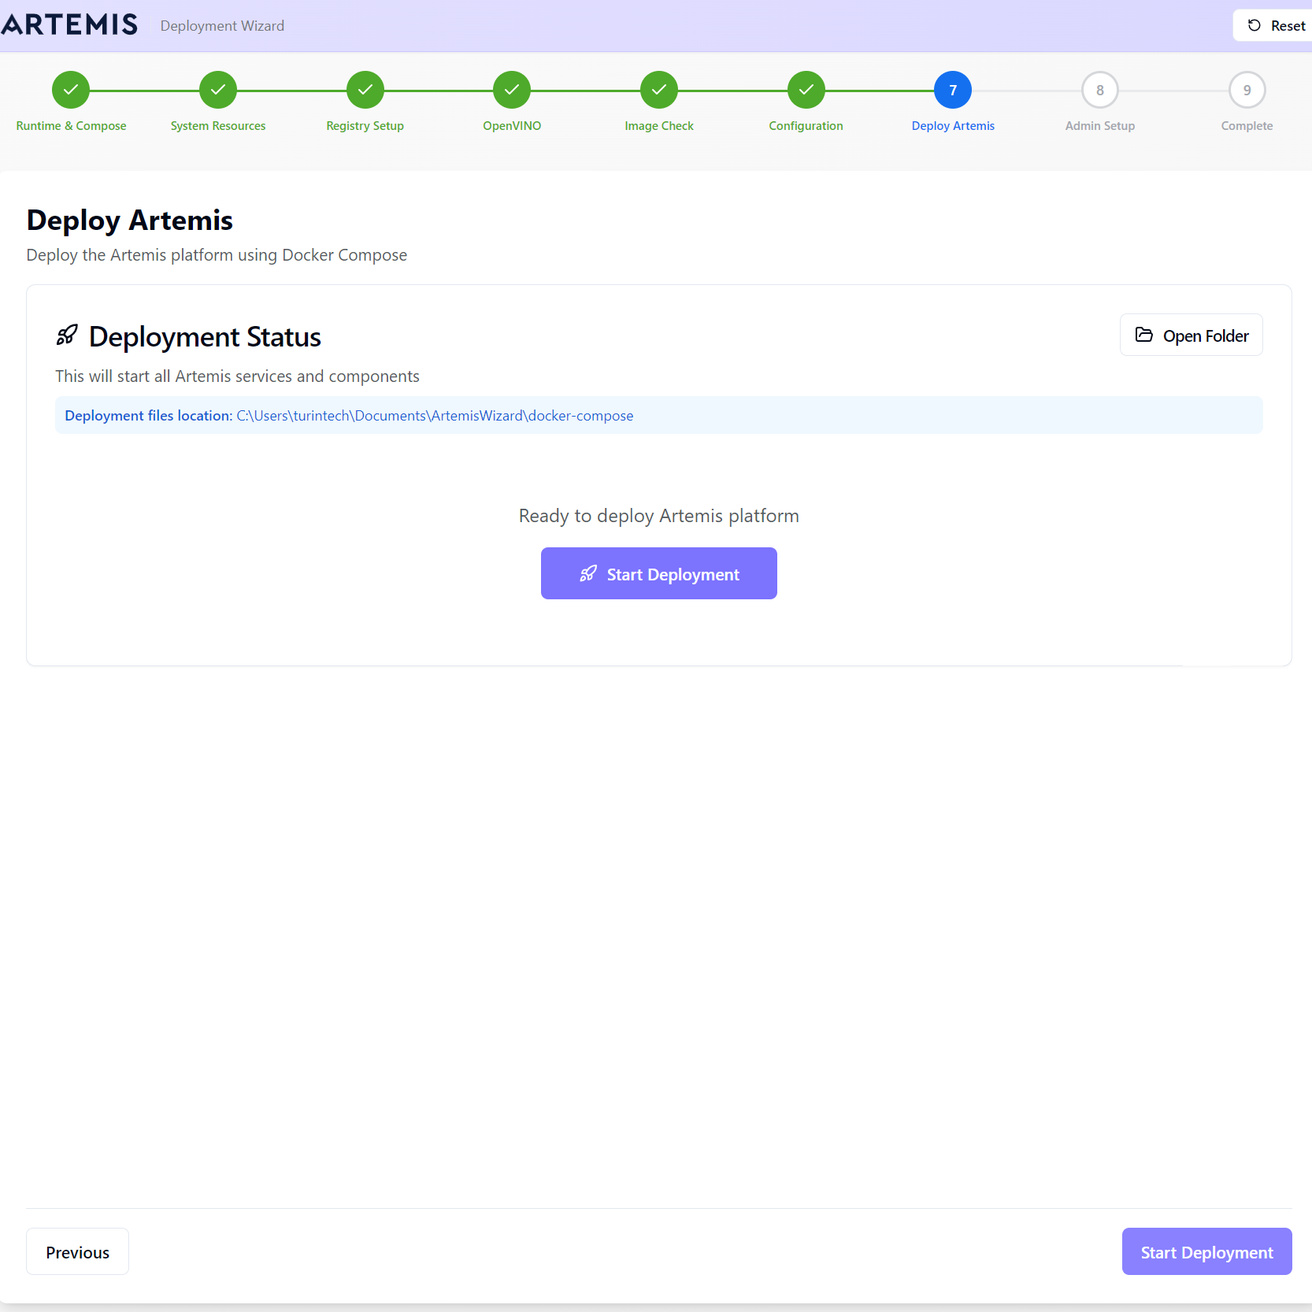The width and height of the screenshot is (1312, 1312).
Task: Click the deployment files location path banner
Action: coord(658,415)
